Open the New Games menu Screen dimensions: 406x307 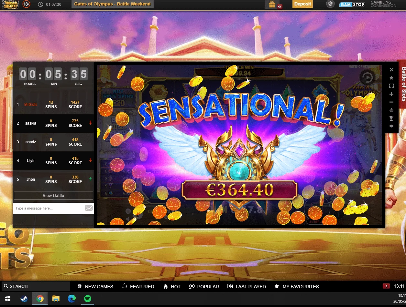pyautogui.click(x=95, y=286)
